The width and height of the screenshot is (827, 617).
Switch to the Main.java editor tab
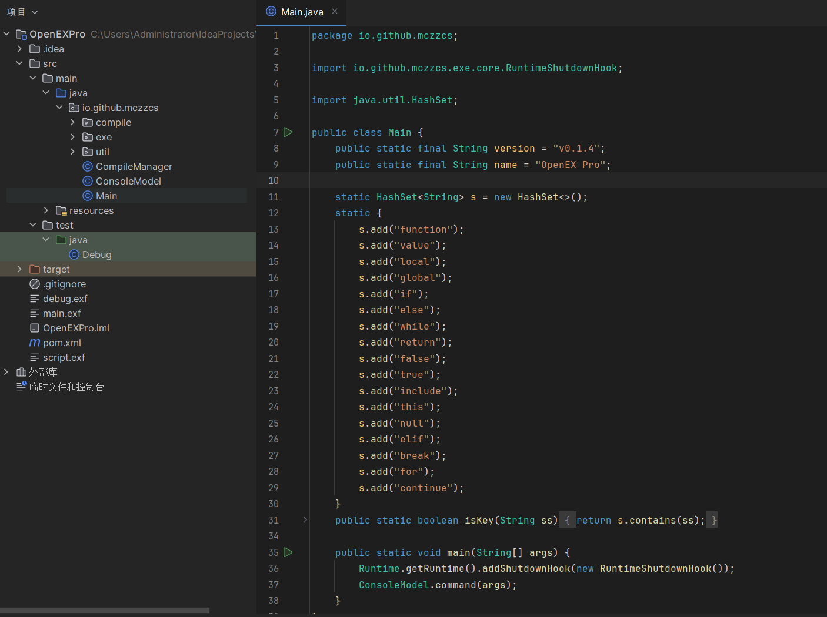tap(302, 12)
